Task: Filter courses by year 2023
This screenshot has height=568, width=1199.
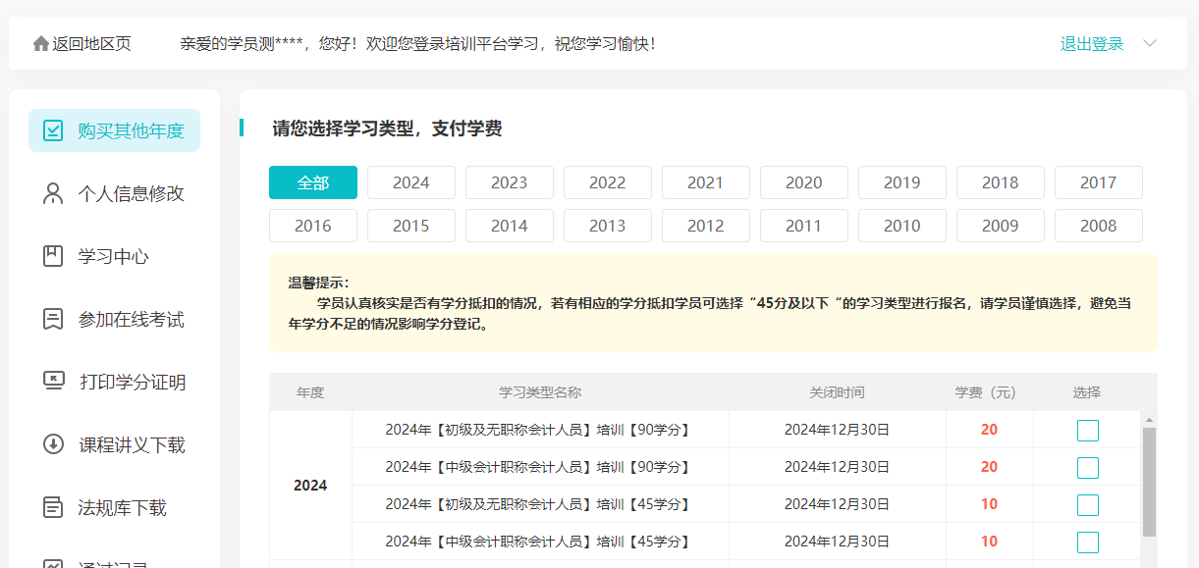Action: [509, 182]
